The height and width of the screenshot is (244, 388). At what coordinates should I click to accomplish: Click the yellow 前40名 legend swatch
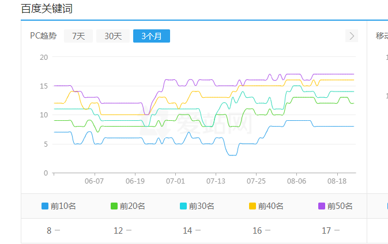point(253,206)
